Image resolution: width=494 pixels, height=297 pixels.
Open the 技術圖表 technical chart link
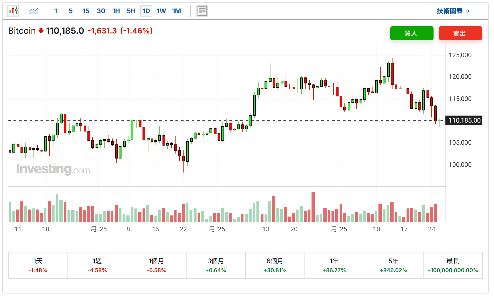click(x=453, y=11)
